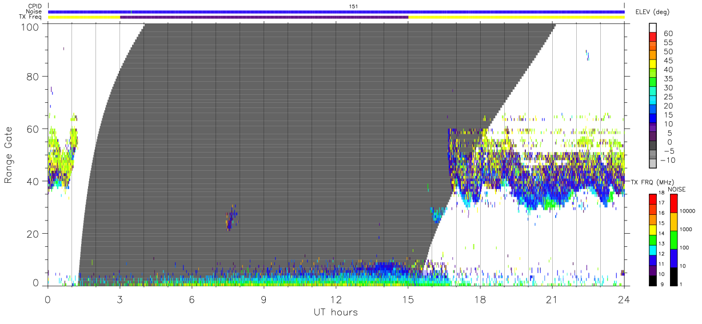The image size is (702, 324).
Task: Click Range Gate axis tick 40
Action: tap(33, 181)
